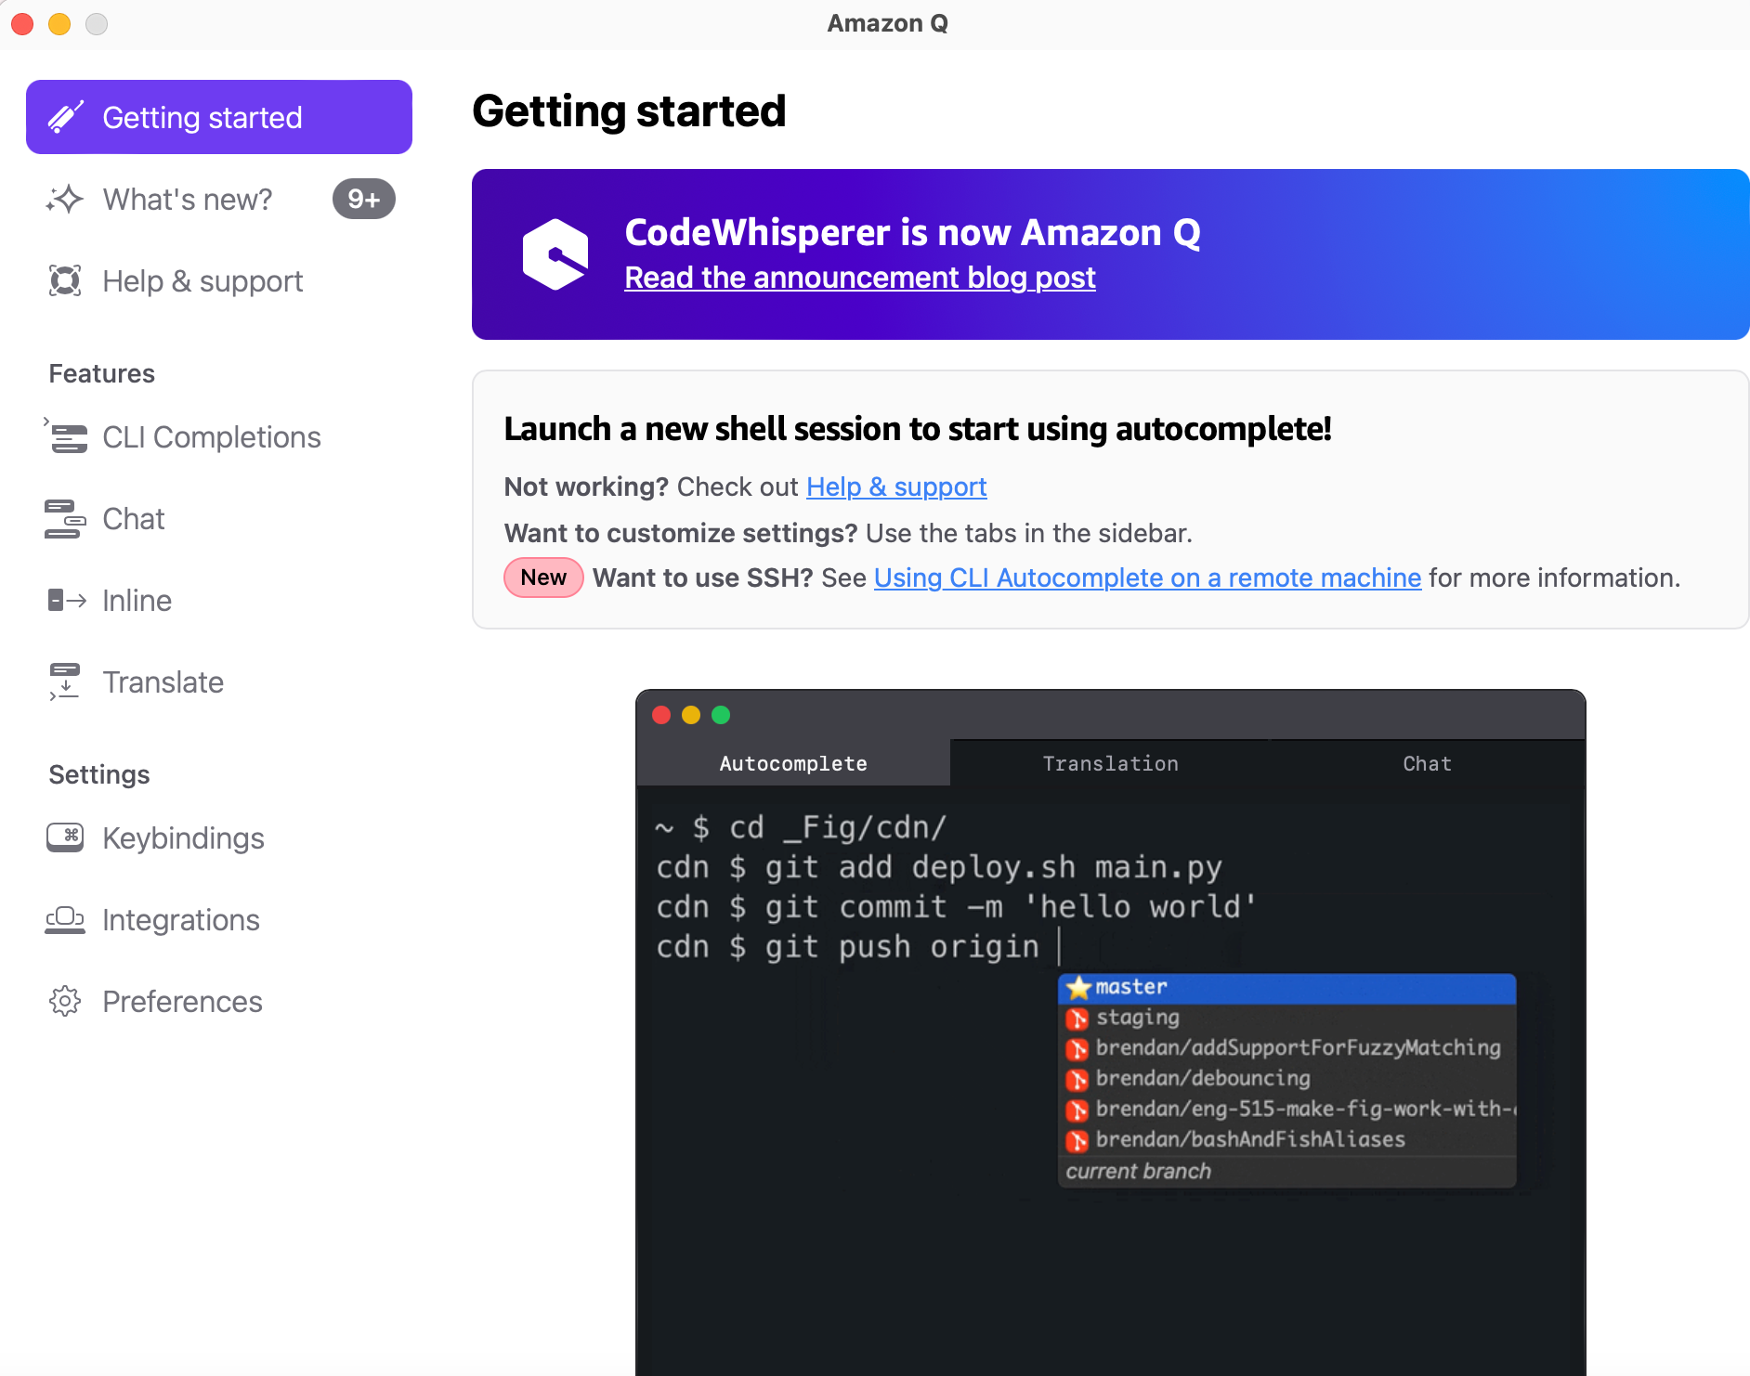The width and height of the screenshot is (1750, 1376).
Task: Click the git commit -m 'hello world' line
Action: pyautogui.click(x=957, y=907)
